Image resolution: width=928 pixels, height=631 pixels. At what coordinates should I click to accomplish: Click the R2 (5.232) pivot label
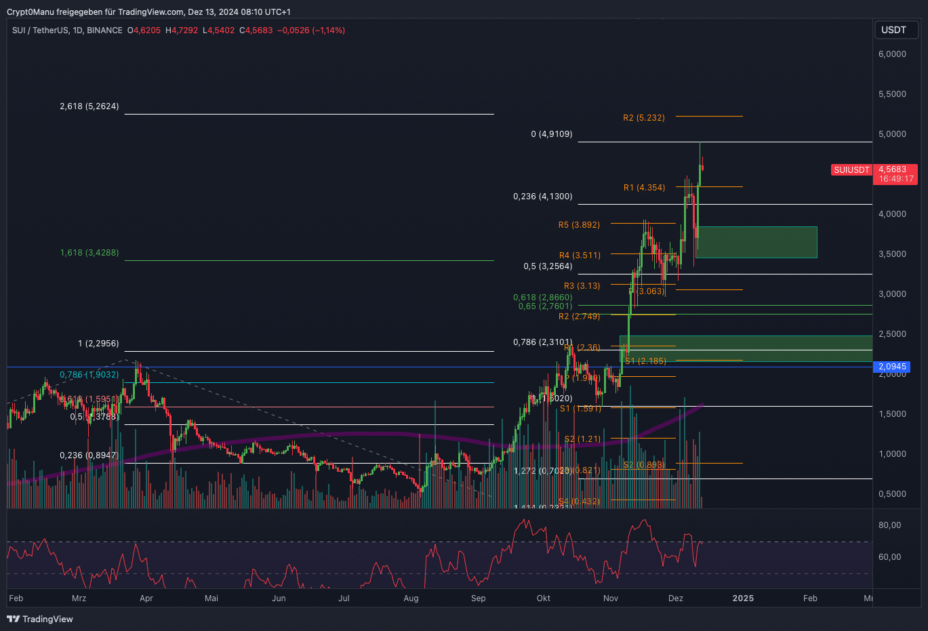[x=644, y=118]
